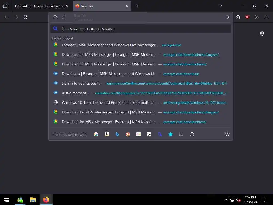Search this time with DuckDuckGo

(x=128, y=134)
